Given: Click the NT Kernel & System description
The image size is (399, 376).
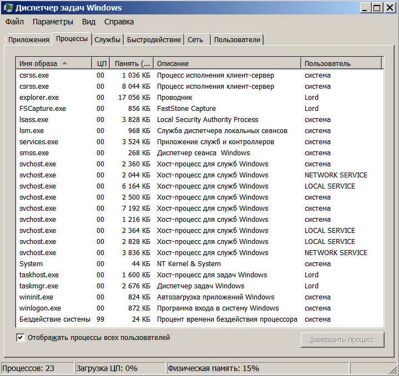Looking at the screenshot, I should [189, 264].
